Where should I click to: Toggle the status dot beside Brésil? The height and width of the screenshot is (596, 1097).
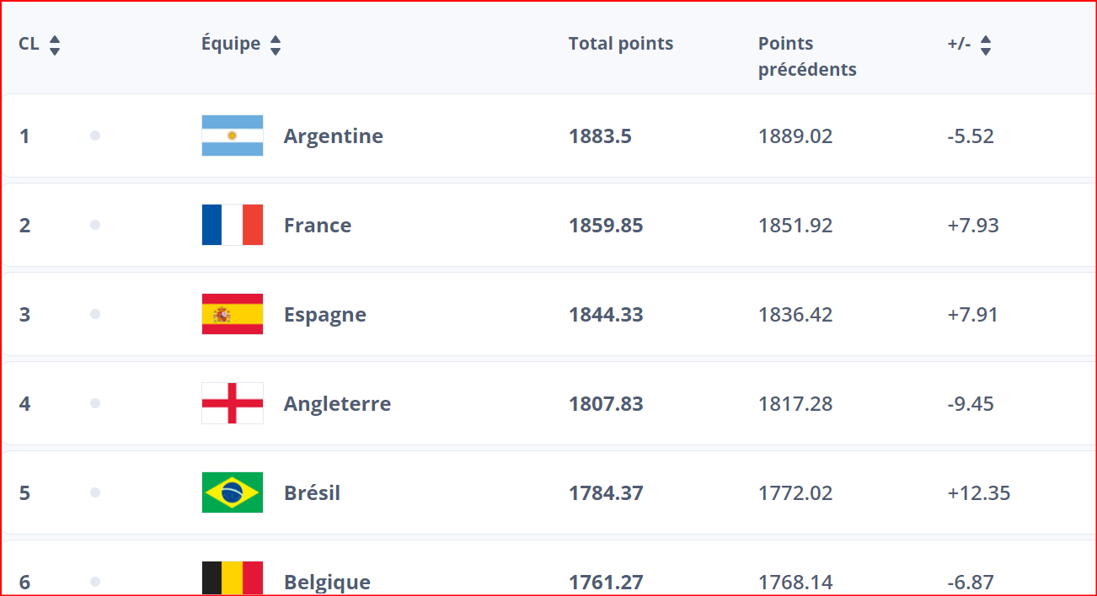[95, 492]
